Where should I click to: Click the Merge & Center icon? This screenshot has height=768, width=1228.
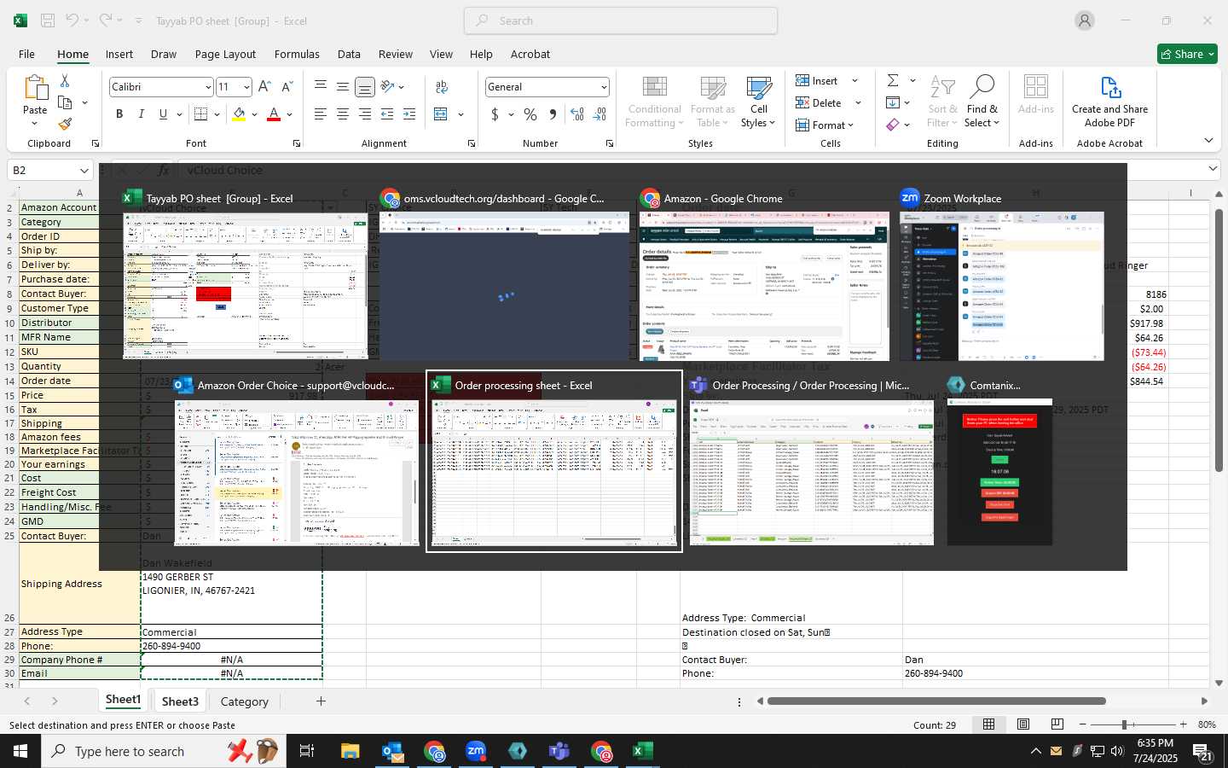tap(441, 114)
